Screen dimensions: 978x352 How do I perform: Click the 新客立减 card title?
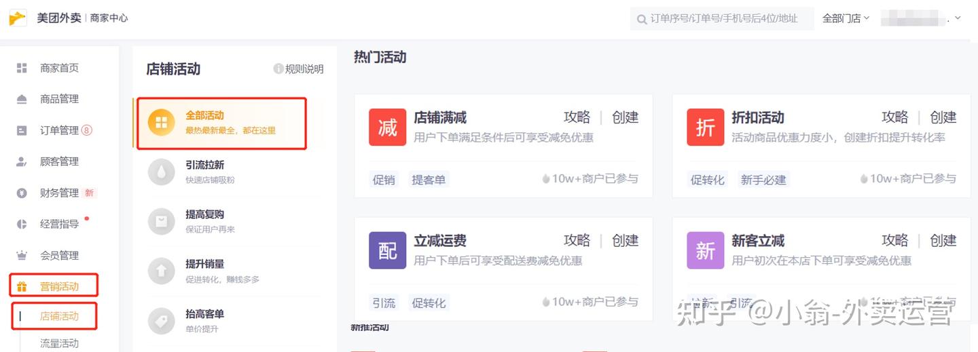tap(758, 241)
